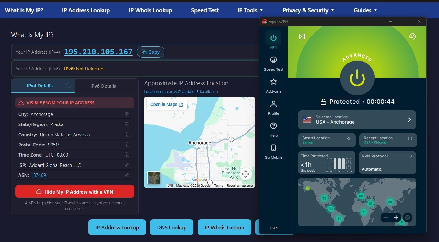Open IP Address Lookup in top navigation
This screenshot has height=242, width=439.
pyautogui.click(x=86, y=10)
